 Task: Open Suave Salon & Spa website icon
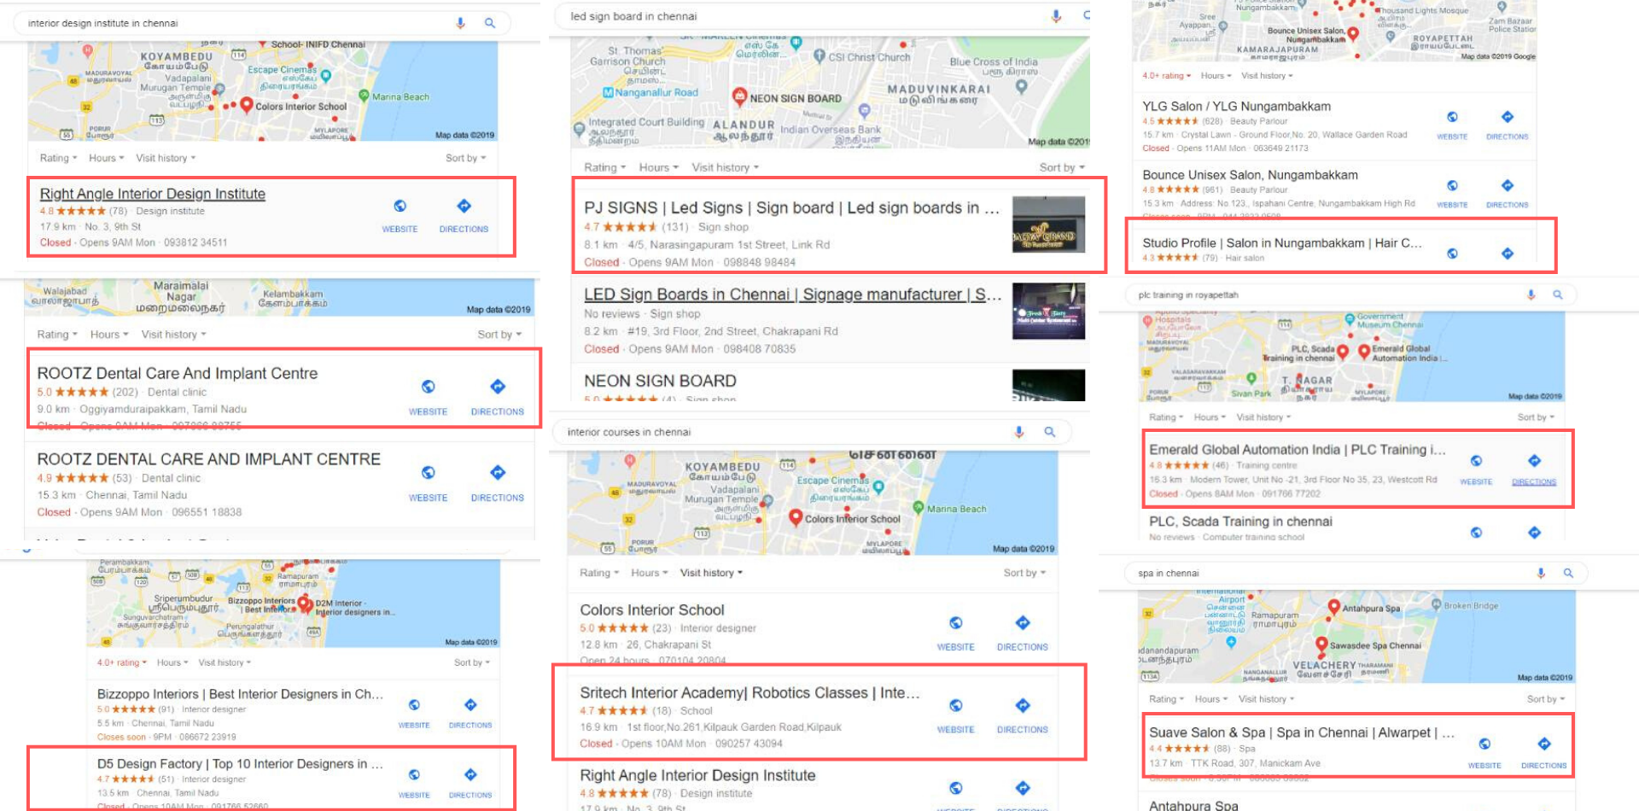click(x=1484, y=744)
